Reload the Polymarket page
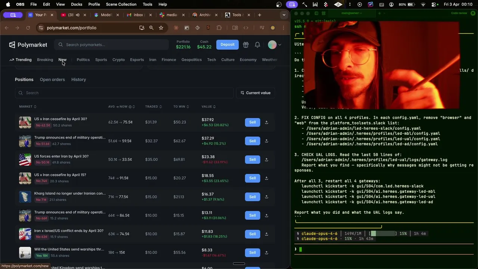This screenshot has height=269, width=478. click(x=28, y=28)
